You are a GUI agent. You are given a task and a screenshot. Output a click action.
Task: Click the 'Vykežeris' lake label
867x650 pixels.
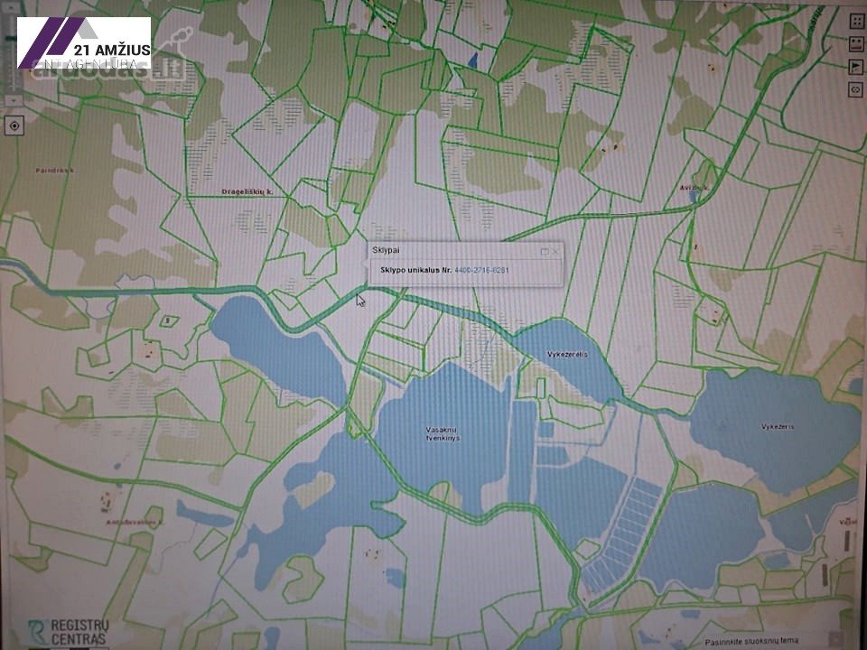pos(778,427)
